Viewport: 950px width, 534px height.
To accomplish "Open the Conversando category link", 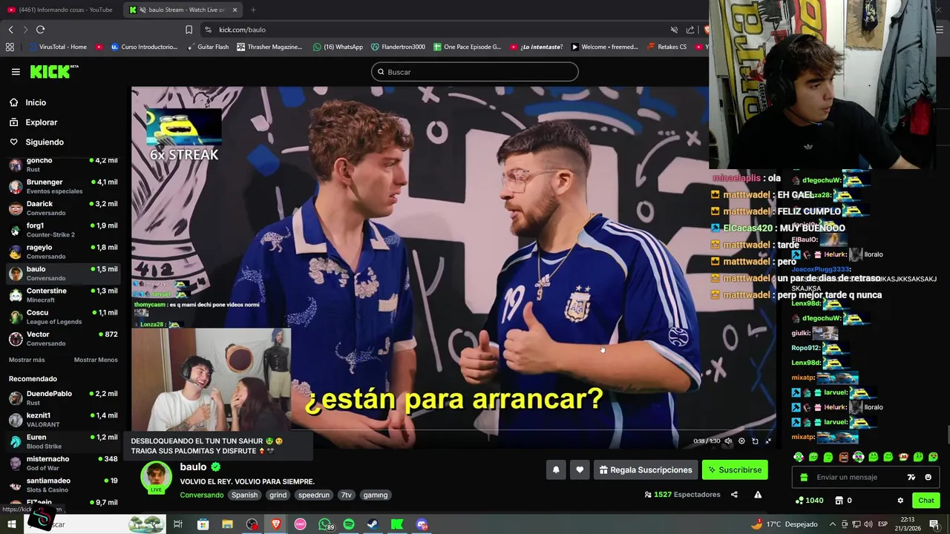I will 202,495.
